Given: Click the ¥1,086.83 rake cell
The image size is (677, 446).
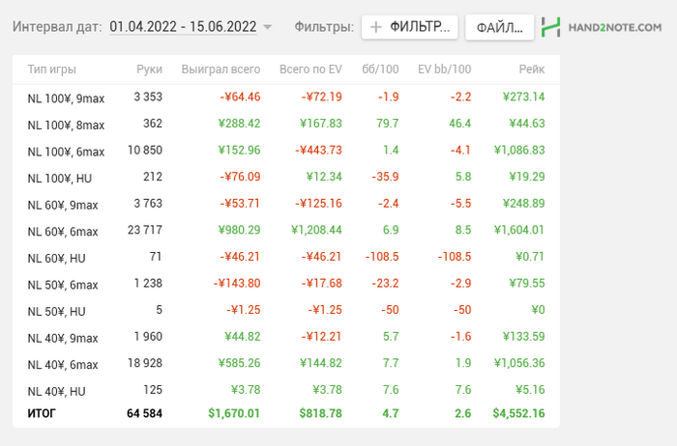Looking at the screenshot, I should point(519,151).
